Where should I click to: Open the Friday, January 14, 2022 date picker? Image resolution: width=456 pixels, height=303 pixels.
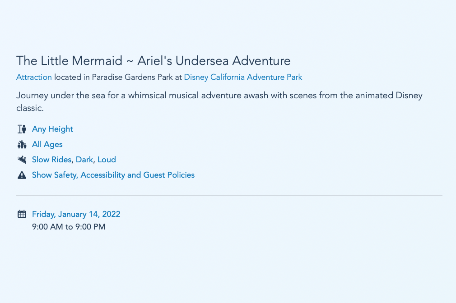pos(76,214)
